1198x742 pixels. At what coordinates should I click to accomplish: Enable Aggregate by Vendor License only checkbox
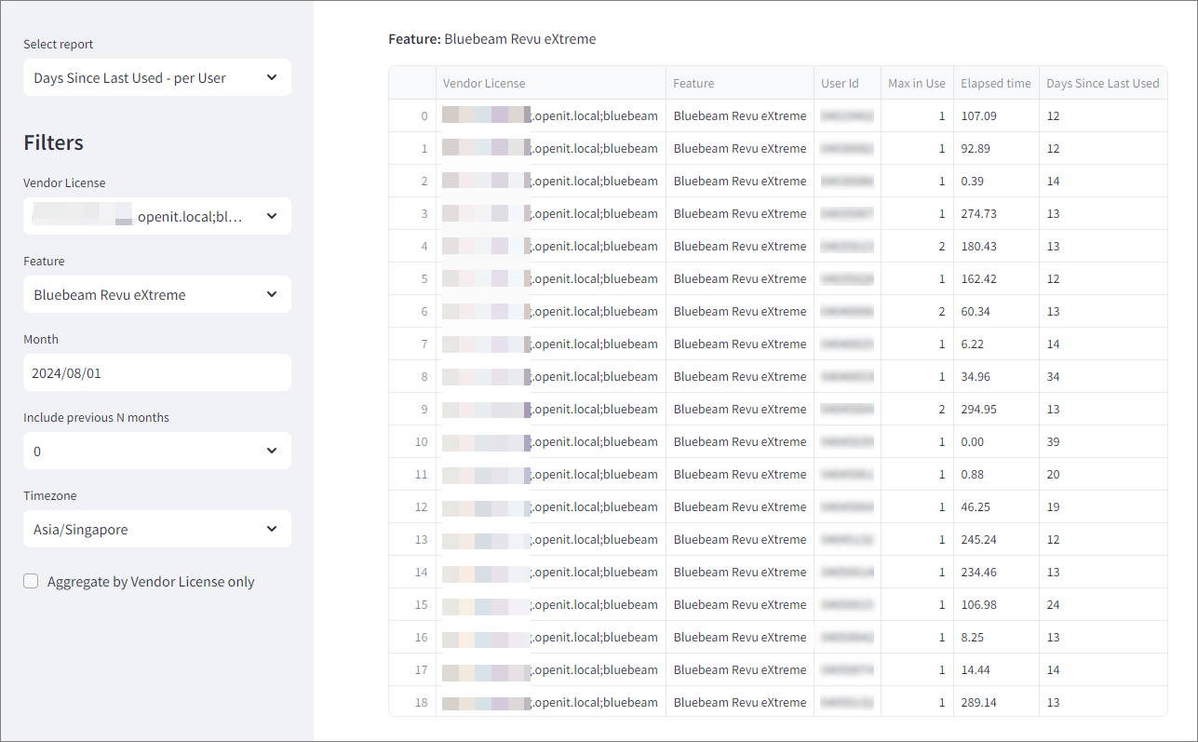tap(31, 581)
